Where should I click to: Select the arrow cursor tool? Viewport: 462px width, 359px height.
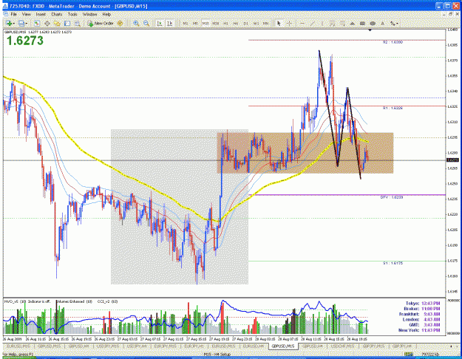click(x=279, y=23)
